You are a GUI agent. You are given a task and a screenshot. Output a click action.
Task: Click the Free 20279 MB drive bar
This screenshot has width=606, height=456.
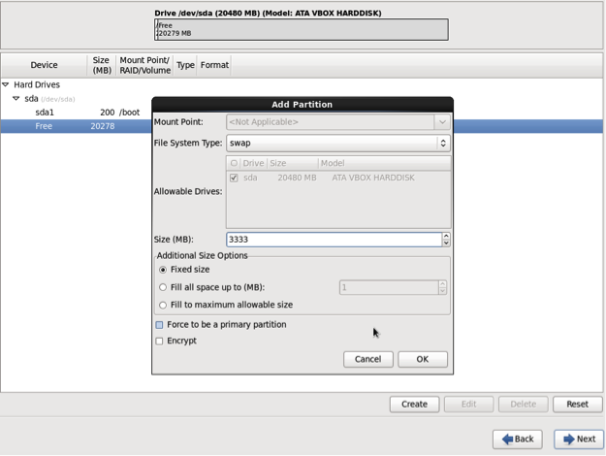click(x=302, y=29)
